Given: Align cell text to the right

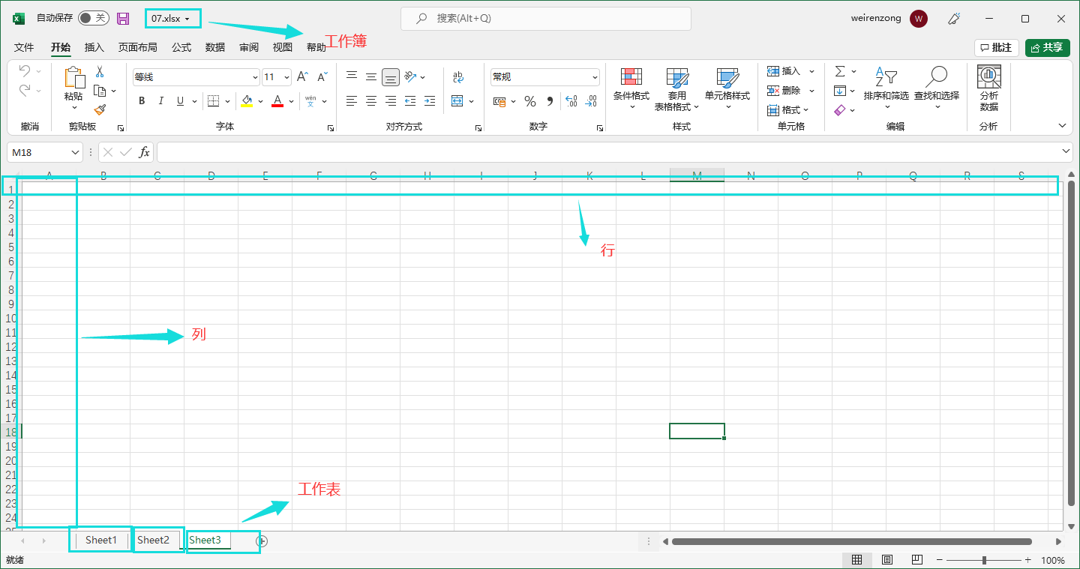Looking at the screenshot, I should (x=390, y=100).
